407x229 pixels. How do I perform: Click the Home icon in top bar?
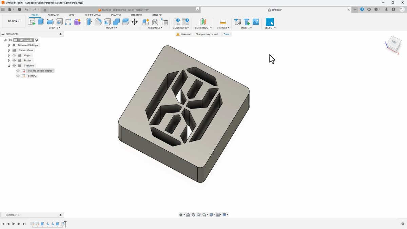(x=45, y=10)
